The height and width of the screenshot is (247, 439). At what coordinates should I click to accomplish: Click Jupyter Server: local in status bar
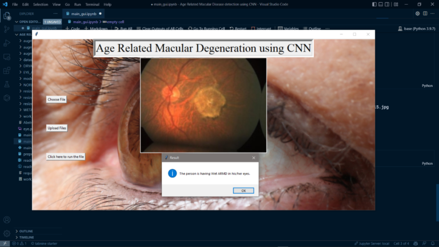(372, 244)
